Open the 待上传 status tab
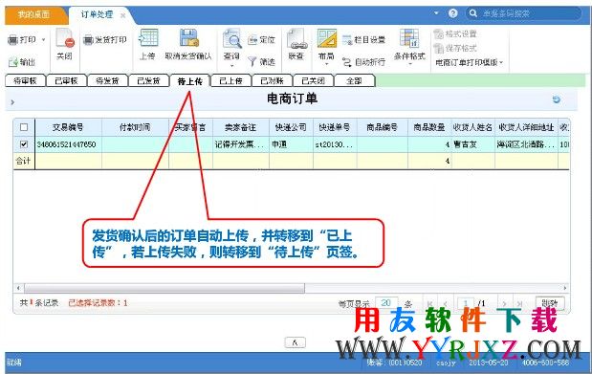Image resolution: width=592 pixels, height=374 pixels. (x=190, y=80)
